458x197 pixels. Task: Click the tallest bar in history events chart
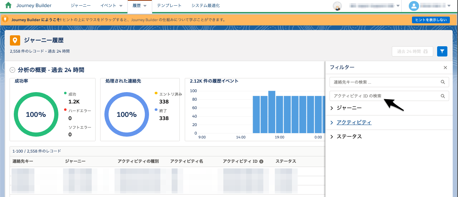click(272, 112)
